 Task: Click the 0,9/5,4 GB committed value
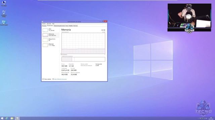65,70
